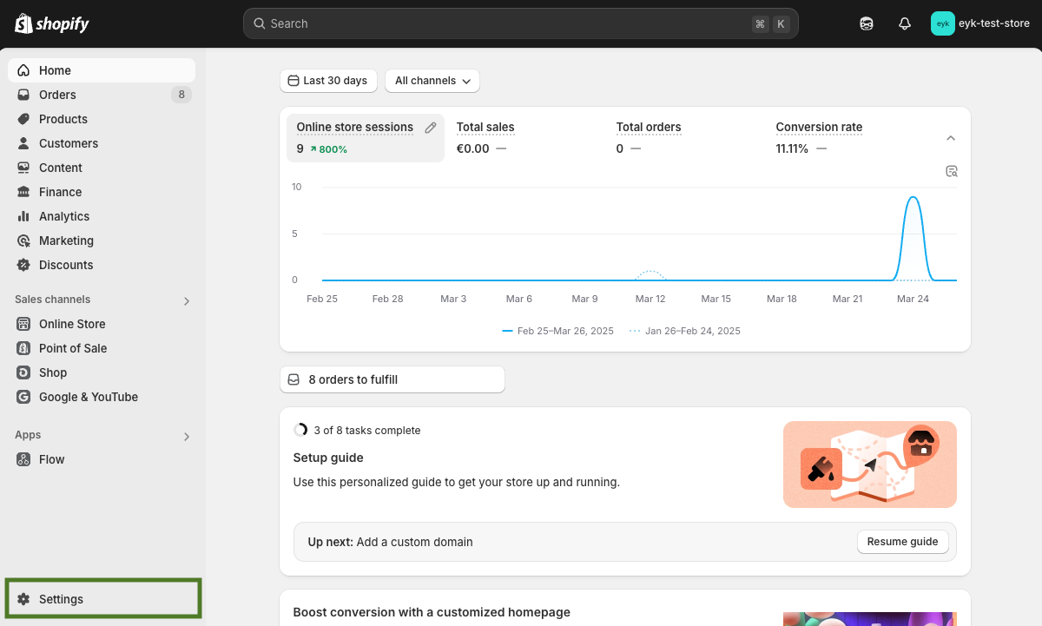Click the Boost conversion with a customized homepage heading
The image size is (1042, 626).
432,612
